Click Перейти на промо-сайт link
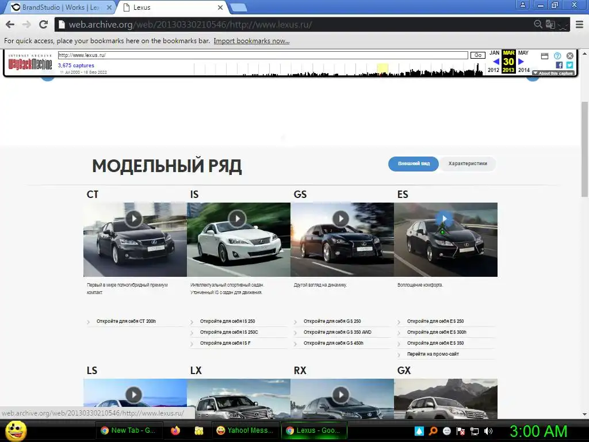Image resolution: width=589 pixels, height=442 pixels. (433, 354)
